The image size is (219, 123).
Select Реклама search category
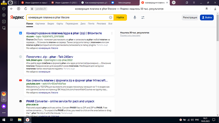101,24
